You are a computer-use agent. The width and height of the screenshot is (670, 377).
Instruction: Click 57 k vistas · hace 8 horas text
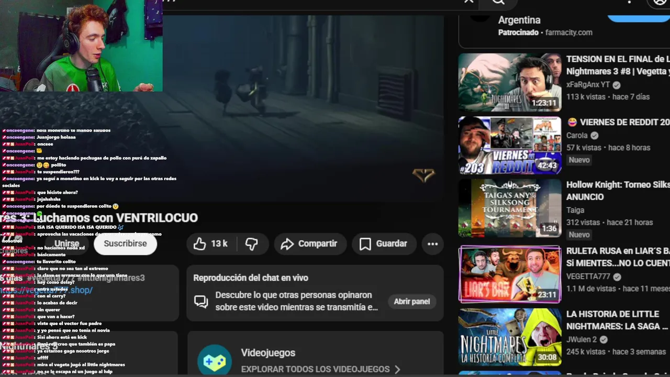608,148
